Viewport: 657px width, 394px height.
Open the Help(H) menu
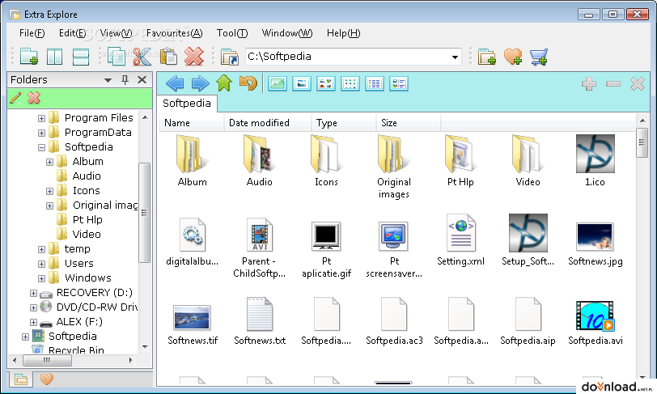click(344, 33)
